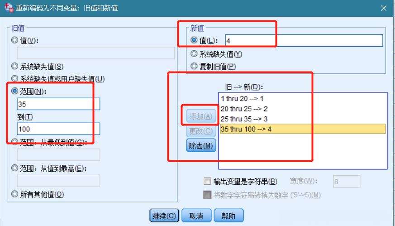Close the recode old and new values dialog
This screenshot has width=395, height=226.
click(383, 8)
